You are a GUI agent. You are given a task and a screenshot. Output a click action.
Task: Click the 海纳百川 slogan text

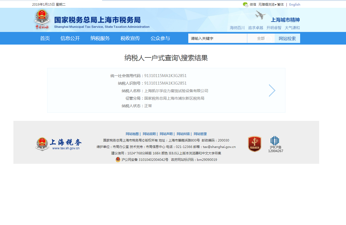237,28
